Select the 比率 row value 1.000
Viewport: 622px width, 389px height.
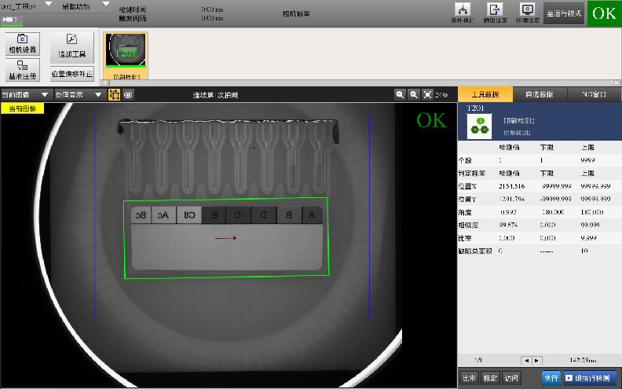[507, 238]
